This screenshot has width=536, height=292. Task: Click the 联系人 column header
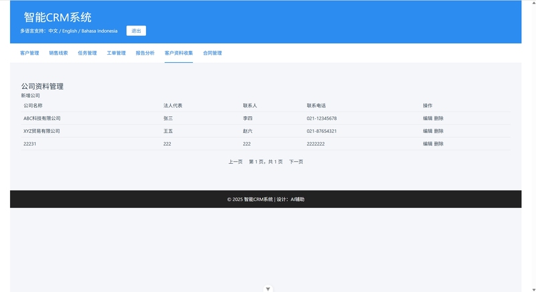pos(250,106)
